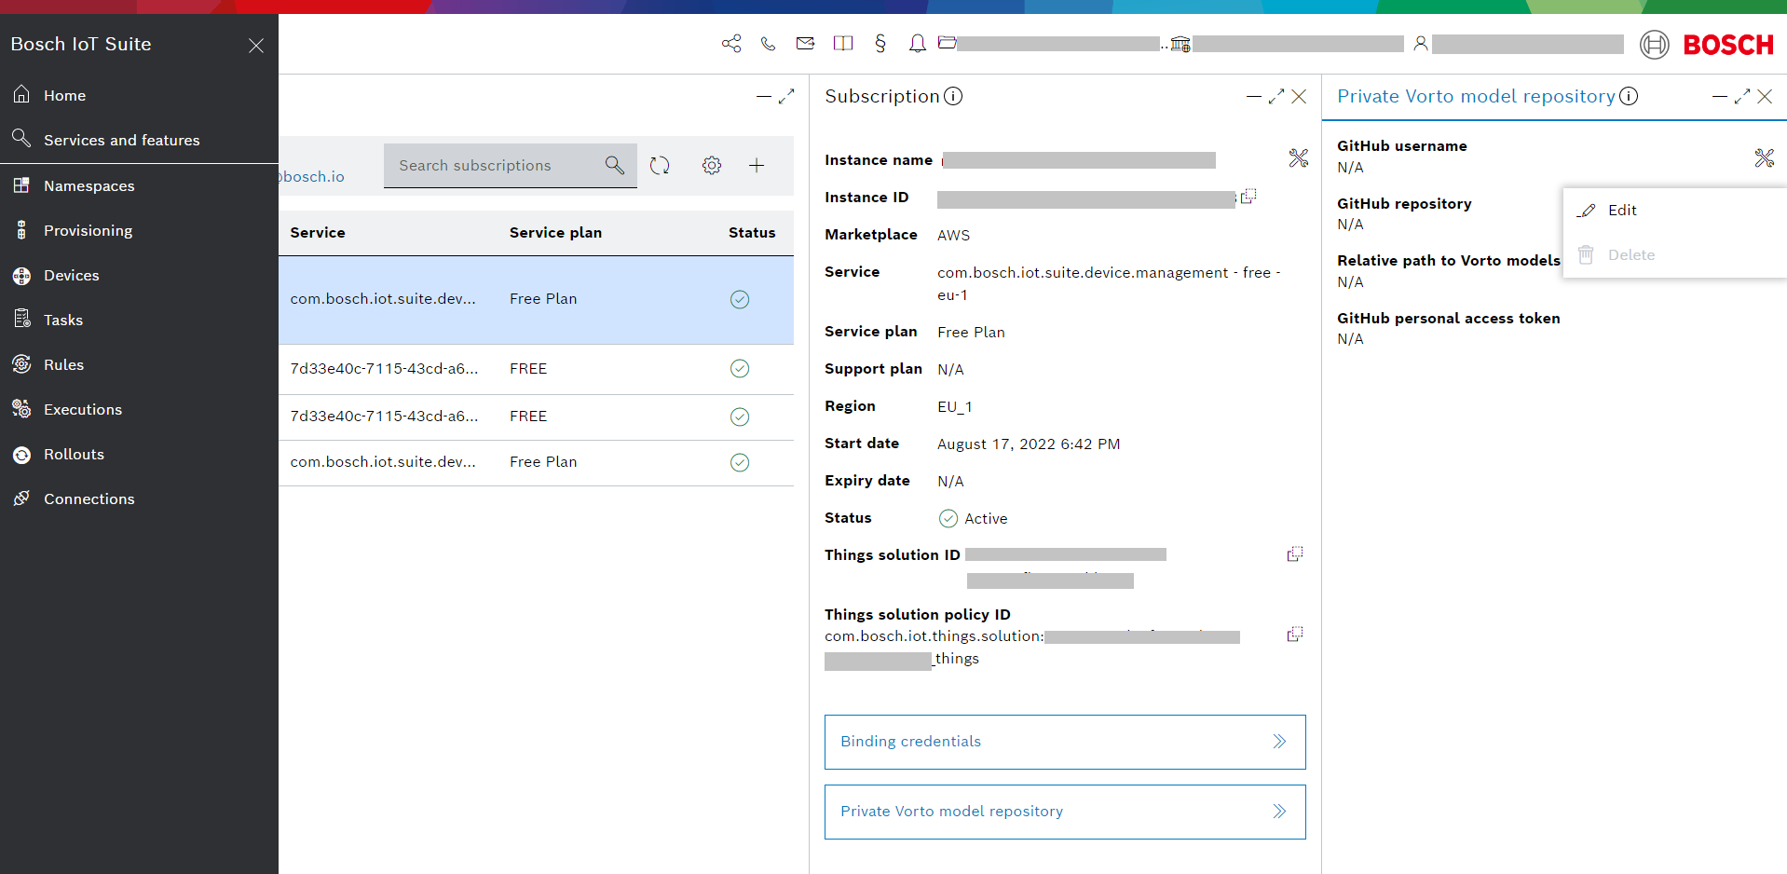Click the Rollouts icon
Viewport: 1787px width, 874px height.
(x=21, y=454)
